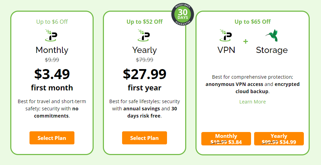
Task: Choose the Yearly $34.99 VPN + Storage button
Action: (279, 139)
